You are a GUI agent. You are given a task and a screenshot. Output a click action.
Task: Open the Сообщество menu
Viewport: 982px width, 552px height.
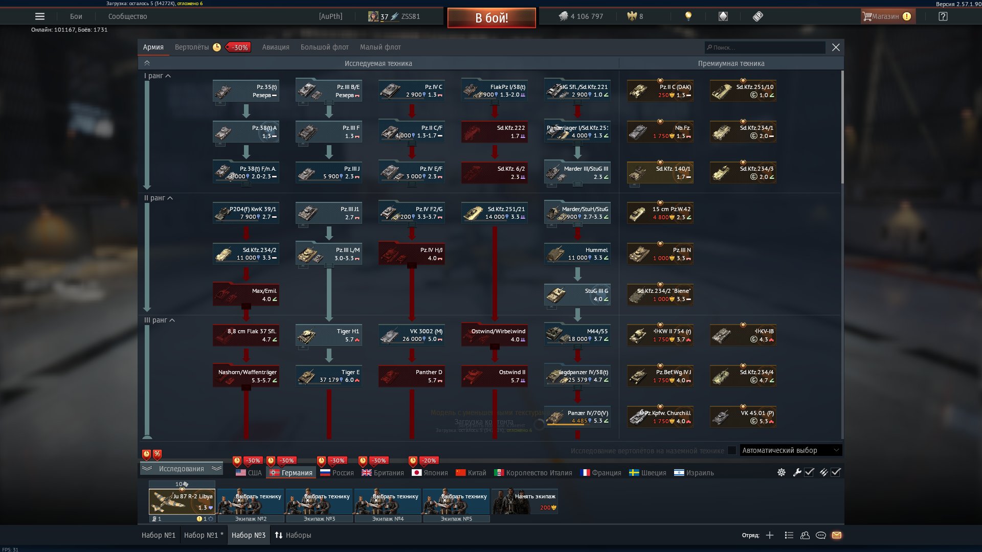tap(128, 16)
